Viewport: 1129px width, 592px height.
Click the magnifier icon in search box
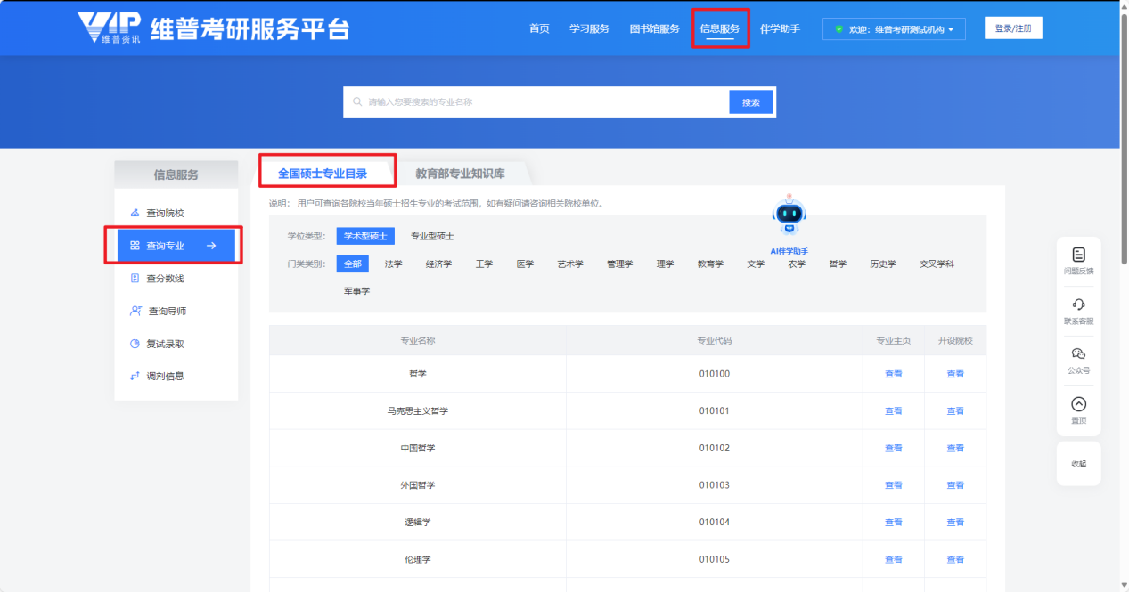pos(357,102)
